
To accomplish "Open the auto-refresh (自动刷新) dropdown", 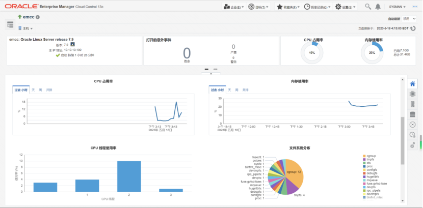I will [x=409, y=19].
